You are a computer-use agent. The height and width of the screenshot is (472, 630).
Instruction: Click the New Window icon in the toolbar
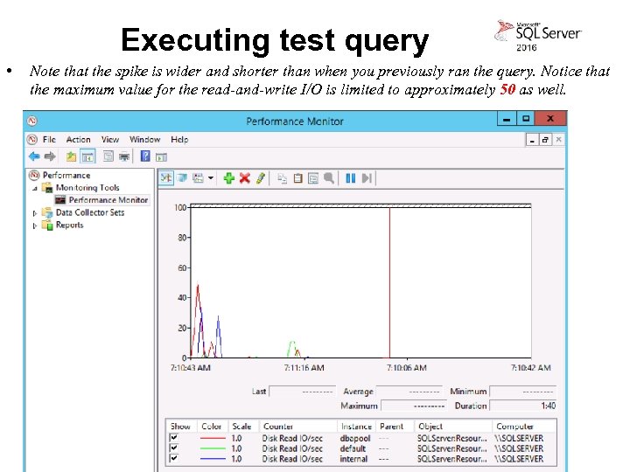pyautogui.click(x=108, y=156)
